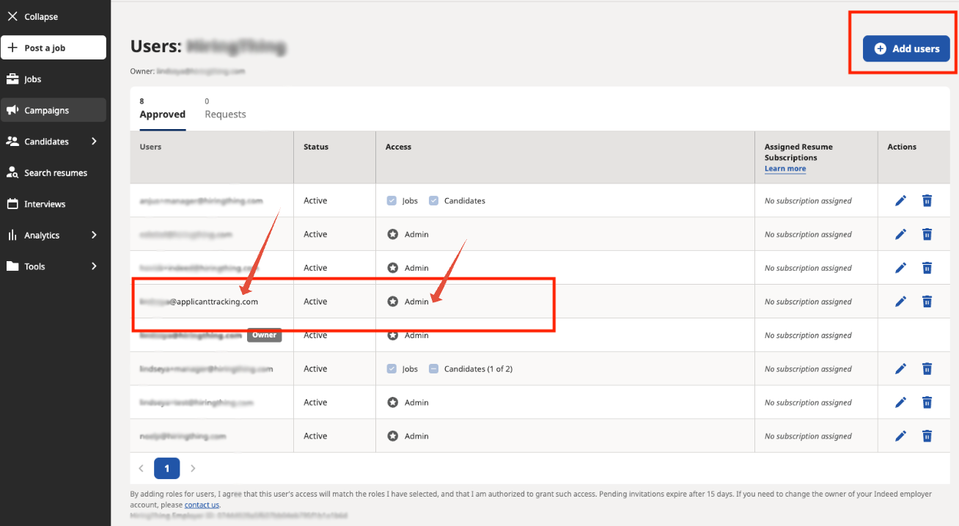The width and height of the screenshot is (959, 526).
Task: Toggle the Candidates (1 of 2) checkbox
Action: [x=433, y=368]
